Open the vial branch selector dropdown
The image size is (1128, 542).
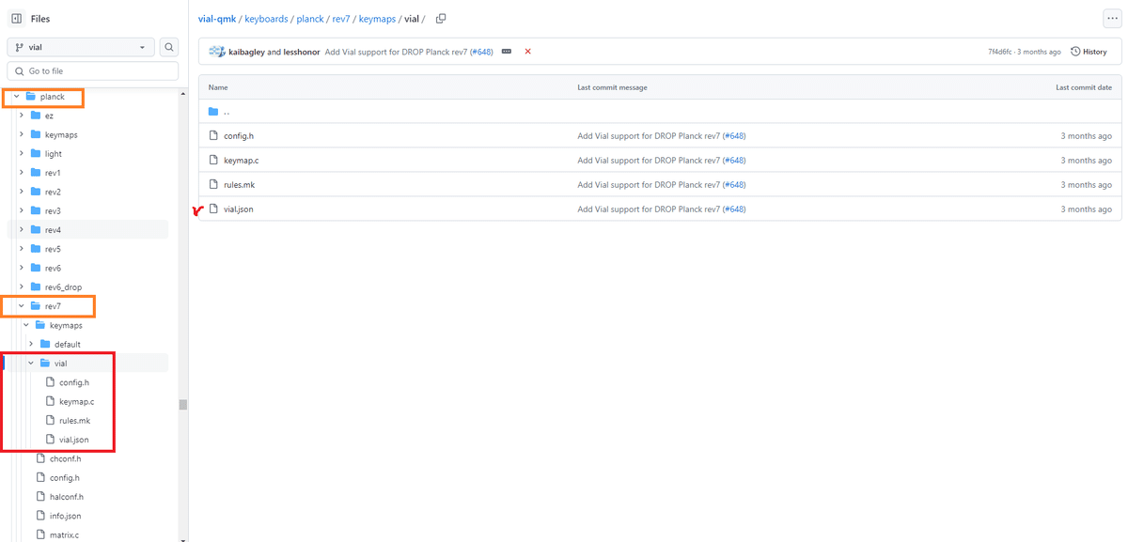click(81, 47)
